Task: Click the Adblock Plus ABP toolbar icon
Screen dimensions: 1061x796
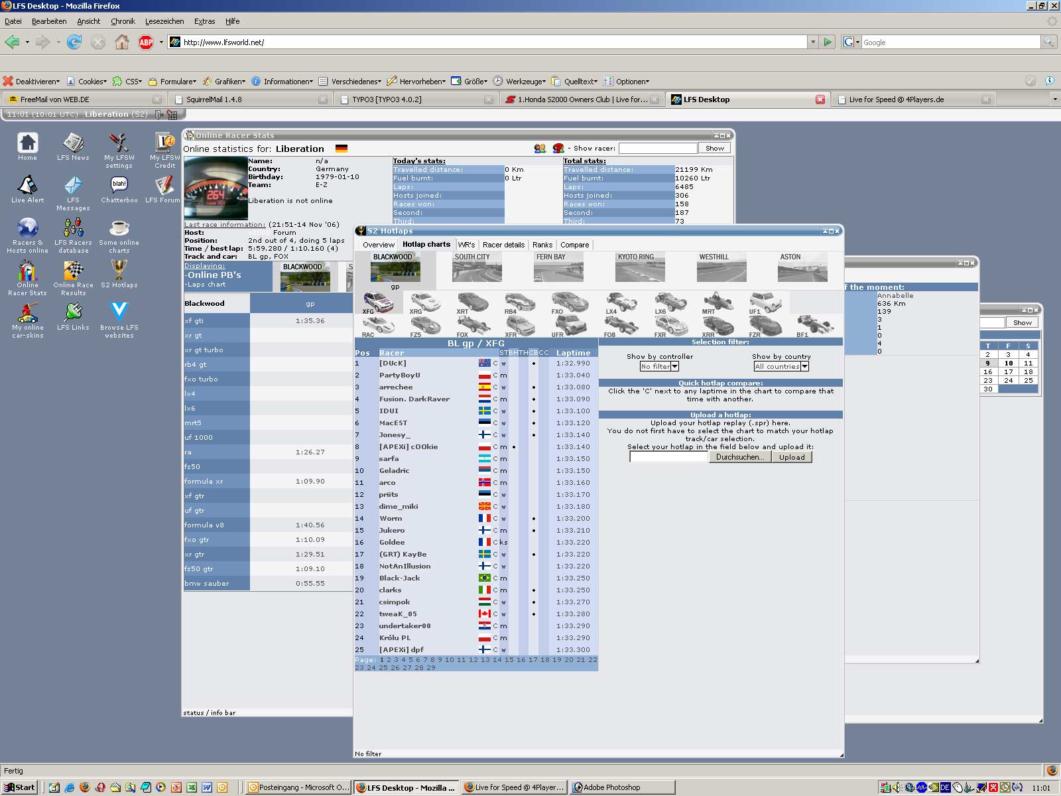Action: pos(146,42)
